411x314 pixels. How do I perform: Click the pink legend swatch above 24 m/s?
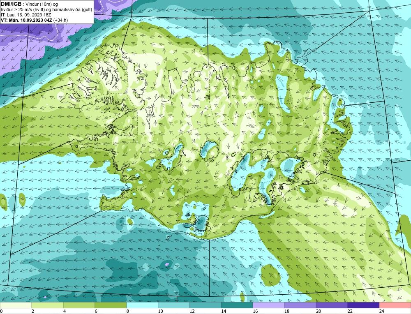click(x=395, y=305)
